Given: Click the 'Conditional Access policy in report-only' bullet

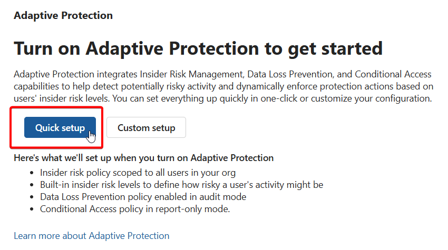Looking at the screenshot, I should pyautogui.click(x=134, y=209).
